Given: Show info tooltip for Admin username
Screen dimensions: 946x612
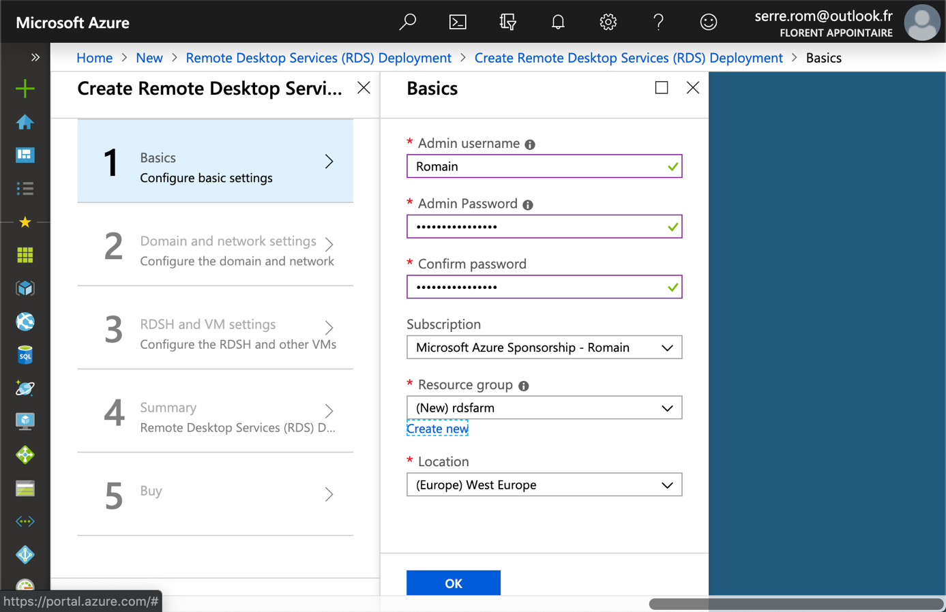Looking at the screenshot, I should [x=530, y=144].
